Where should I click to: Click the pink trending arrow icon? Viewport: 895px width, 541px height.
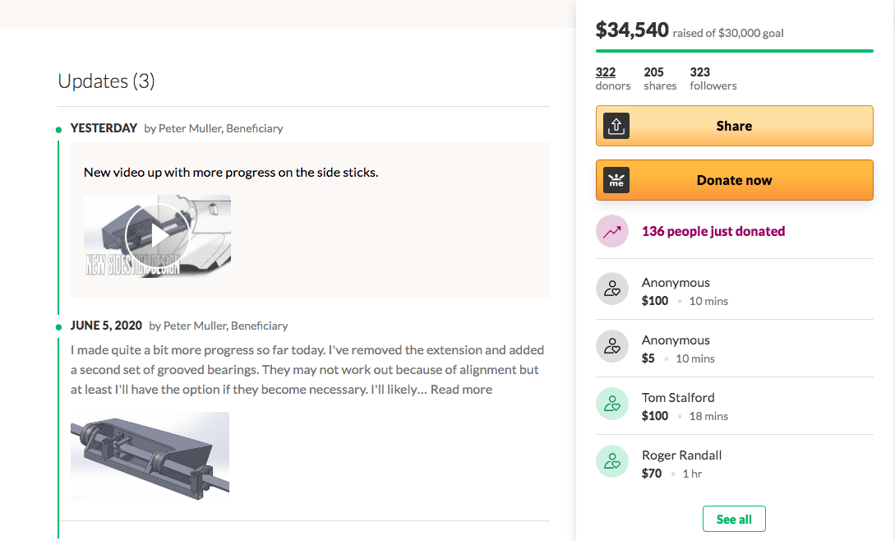[611, 232]
